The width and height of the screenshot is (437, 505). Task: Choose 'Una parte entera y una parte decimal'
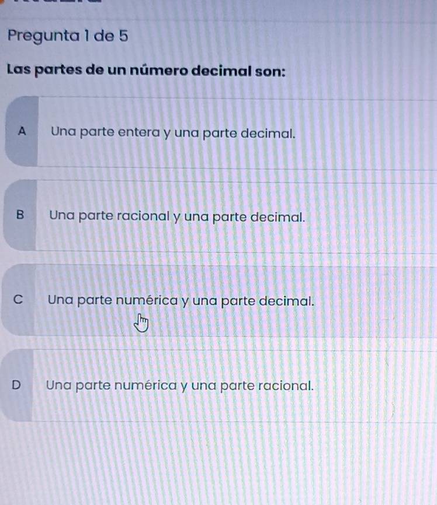point(172,132)
